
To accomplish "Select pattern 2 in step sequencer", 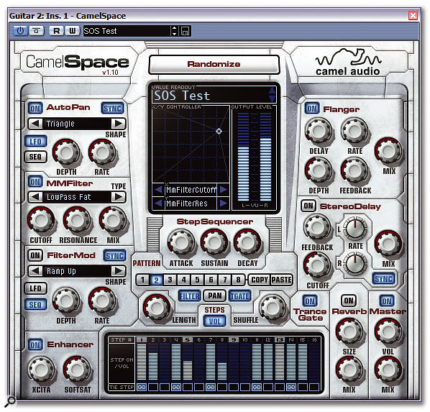I will tap(156, 280).
